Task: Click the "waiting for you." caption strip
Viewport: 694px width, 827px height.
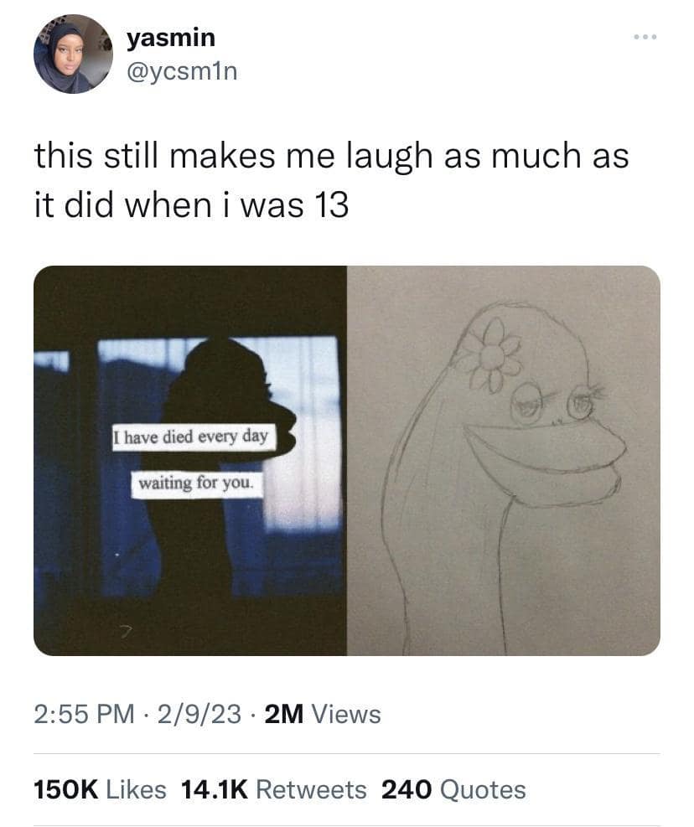Action: (x=201, y=484)
